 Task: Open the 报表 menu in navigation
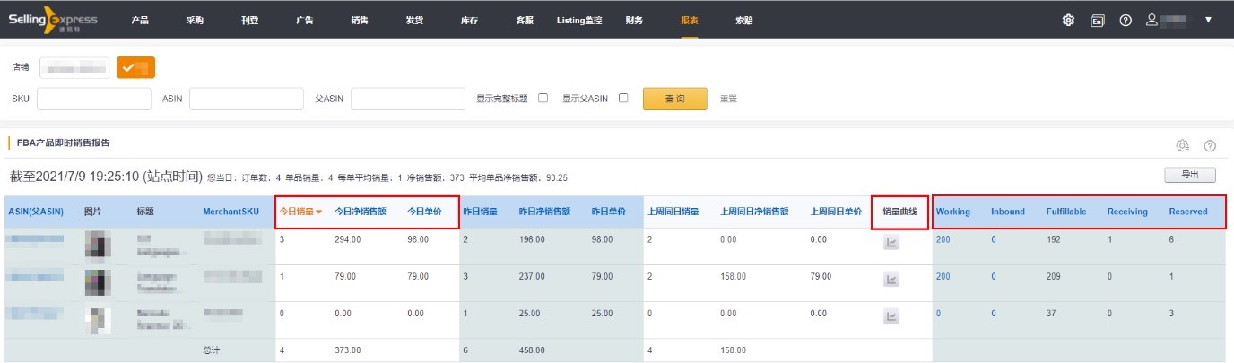pos(690,20)
